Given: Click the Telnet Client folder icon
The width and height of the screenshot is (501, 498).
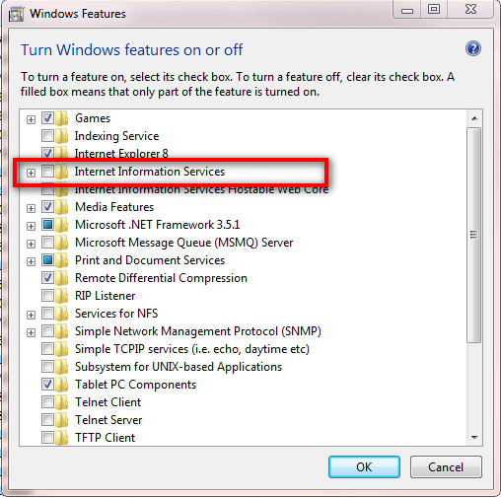Looking at the screenshot, I should click(x=61, y=402).
